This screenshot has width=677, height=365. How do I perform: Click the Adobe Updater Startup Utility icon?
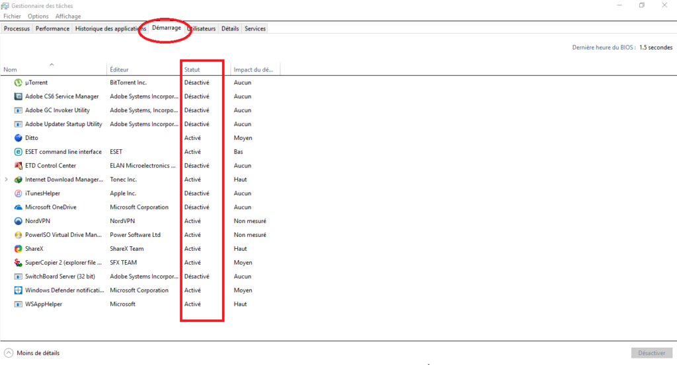pyautogui.click(x=18, y=123)
